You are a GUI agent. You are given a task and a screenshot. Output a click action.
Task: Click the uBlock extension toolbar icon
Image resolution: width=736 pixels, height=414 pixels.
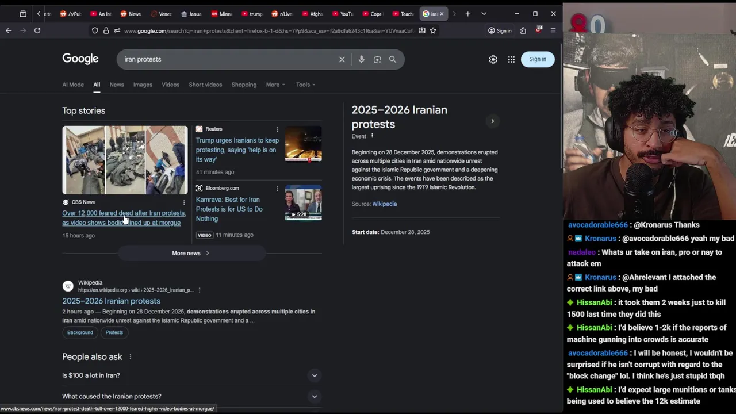pos(538,30)
